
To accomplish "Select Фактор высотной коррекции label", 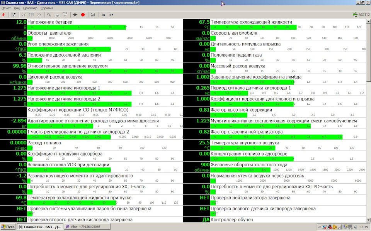I will pyautogui.click(x=241, y=110).
